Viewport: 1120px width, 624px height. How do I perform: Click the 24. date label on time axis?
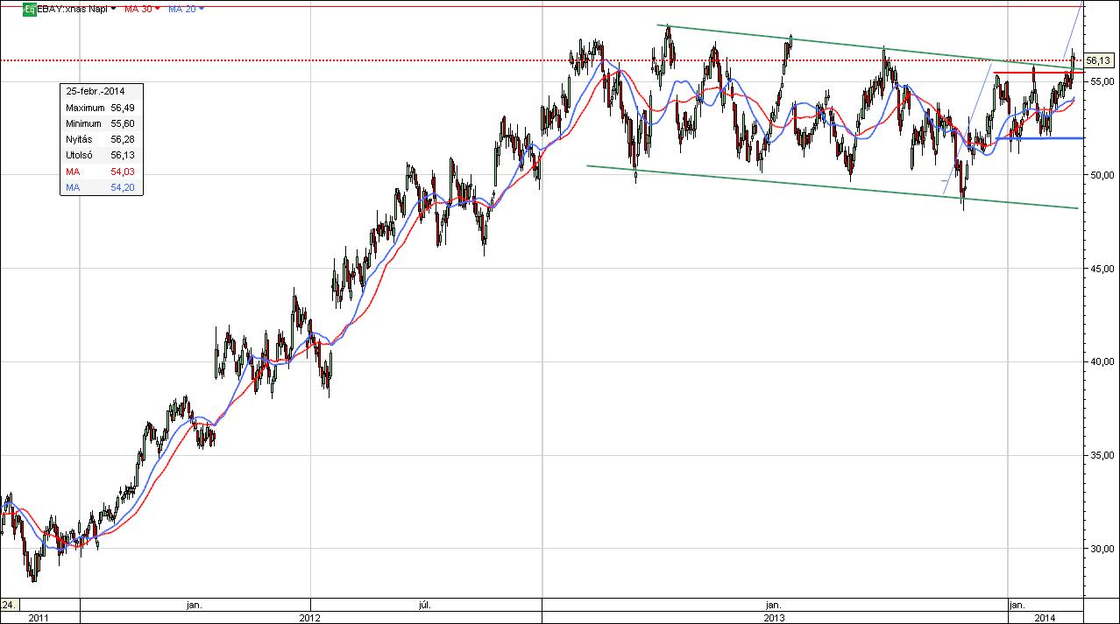click(8, 604)
